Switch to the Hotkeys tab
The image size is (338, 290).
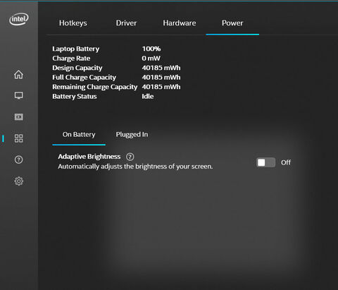73,23
